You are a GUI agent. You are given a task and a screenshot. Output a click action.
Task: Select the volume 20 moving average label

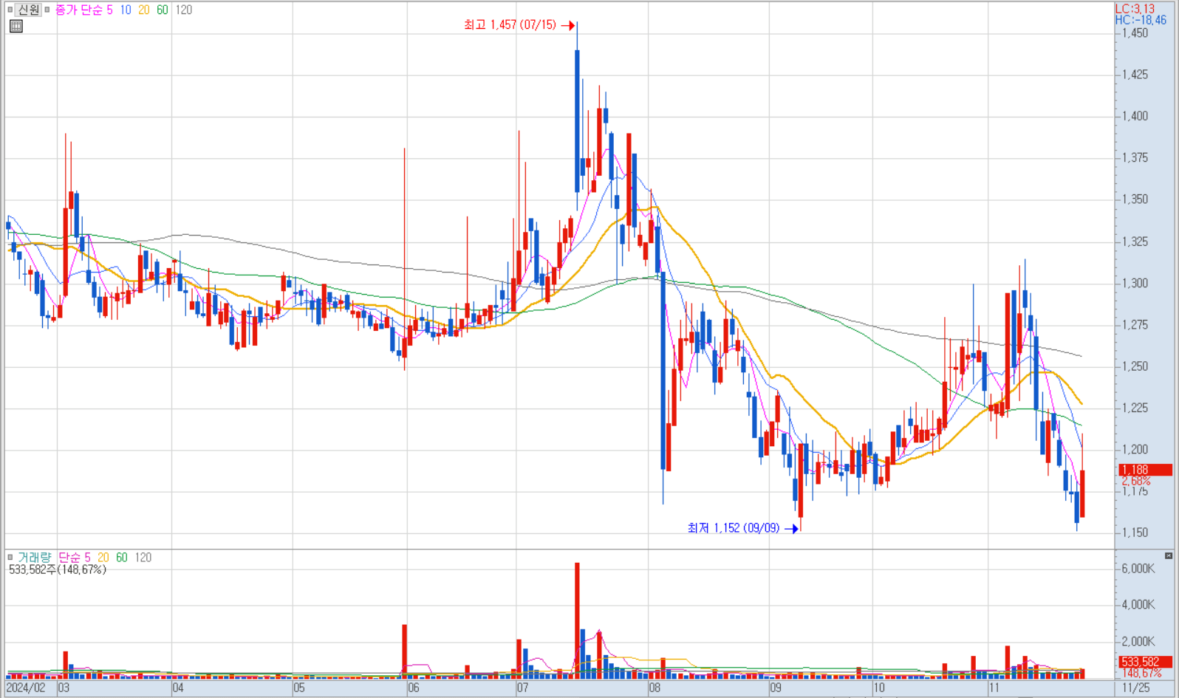pos(103,557)
